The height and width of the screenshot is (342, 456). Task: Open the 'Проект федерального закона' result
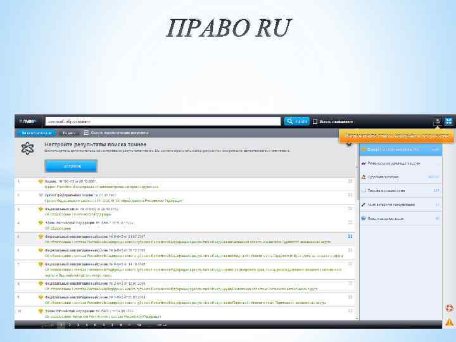pos(80,195)
